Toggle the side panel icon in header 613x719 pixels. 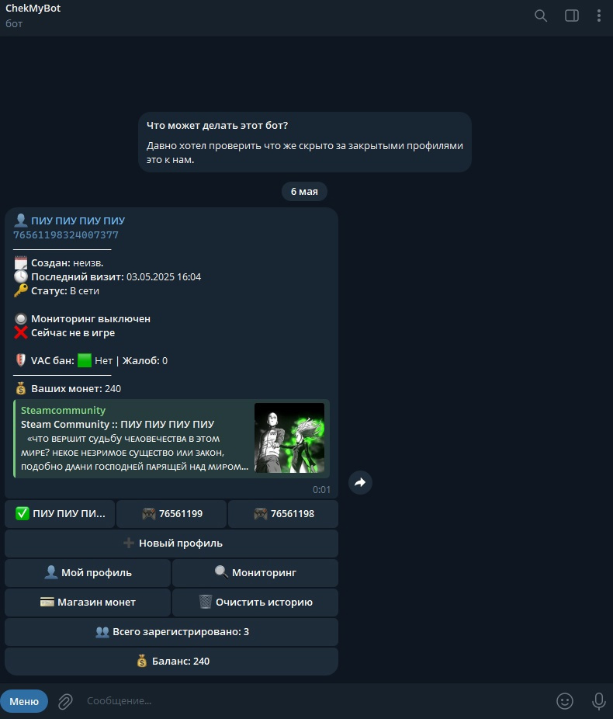571,16
